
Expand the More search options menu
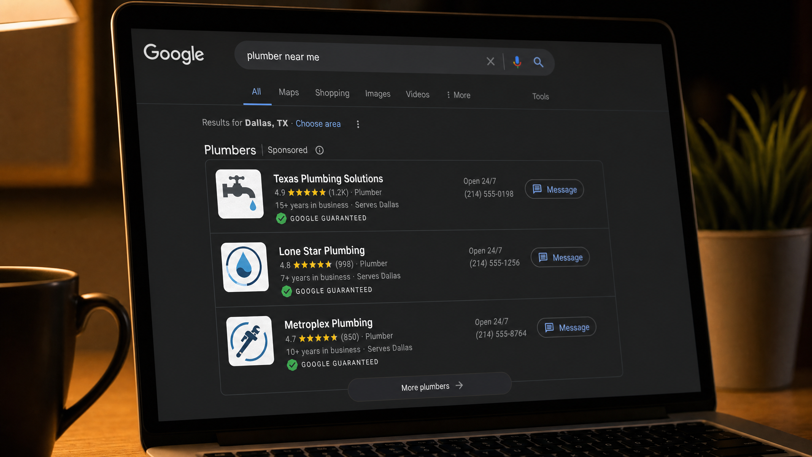[458, 95]
